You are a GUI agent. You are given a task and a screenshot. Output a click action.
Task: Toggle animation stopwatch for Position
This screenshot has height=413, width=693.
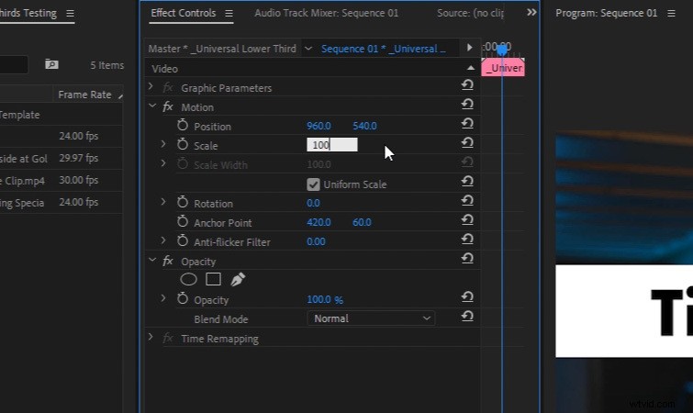coord(183,126)
